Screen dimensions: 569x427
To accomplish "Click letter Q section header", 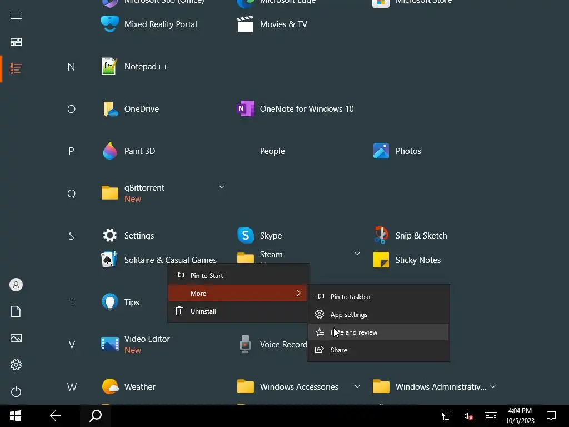I will [71, 193].
